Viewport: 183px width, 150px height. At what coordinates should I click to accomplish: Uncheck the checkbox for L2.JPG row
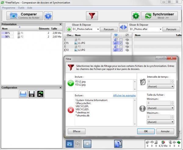121,50
